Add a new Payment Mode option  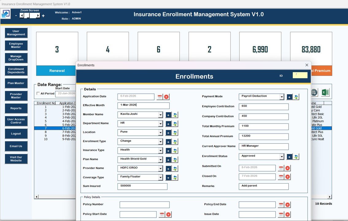click(289, 97)
